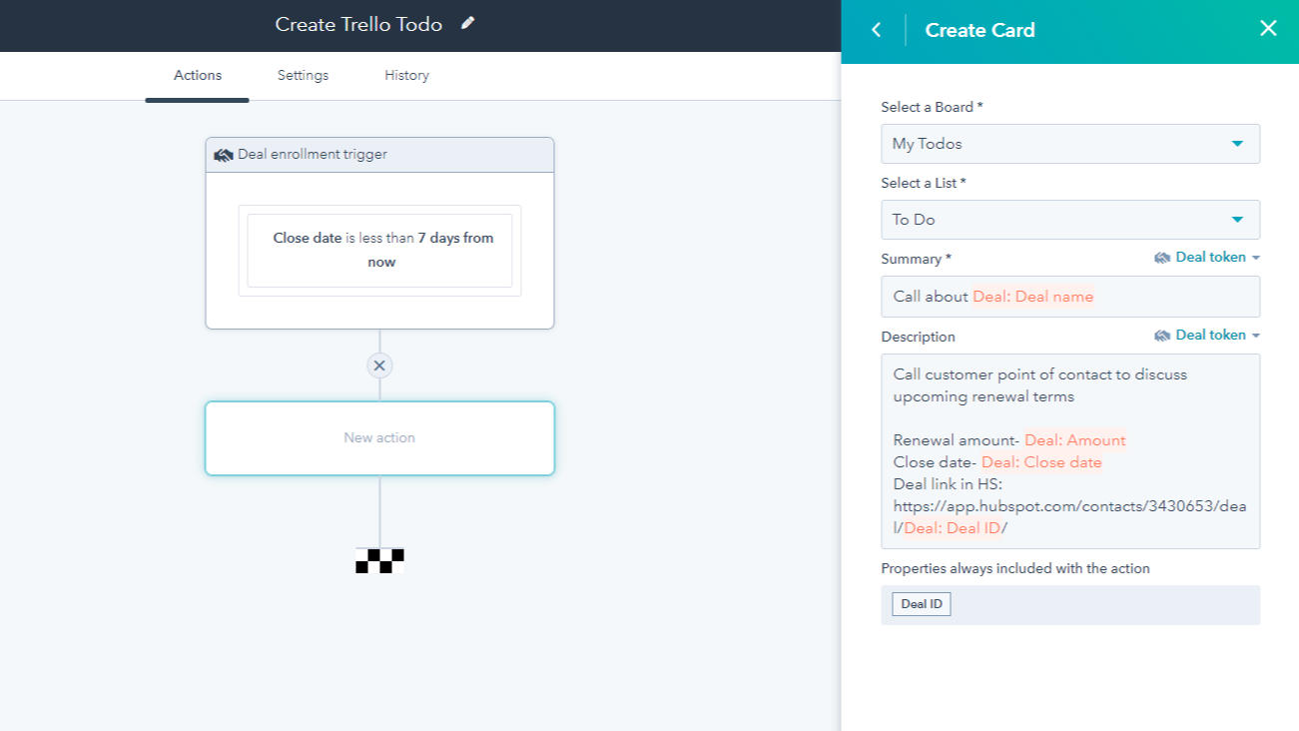Click the Create Trello Todo title
Viewport: 1299px width, 731px height.
358,24
